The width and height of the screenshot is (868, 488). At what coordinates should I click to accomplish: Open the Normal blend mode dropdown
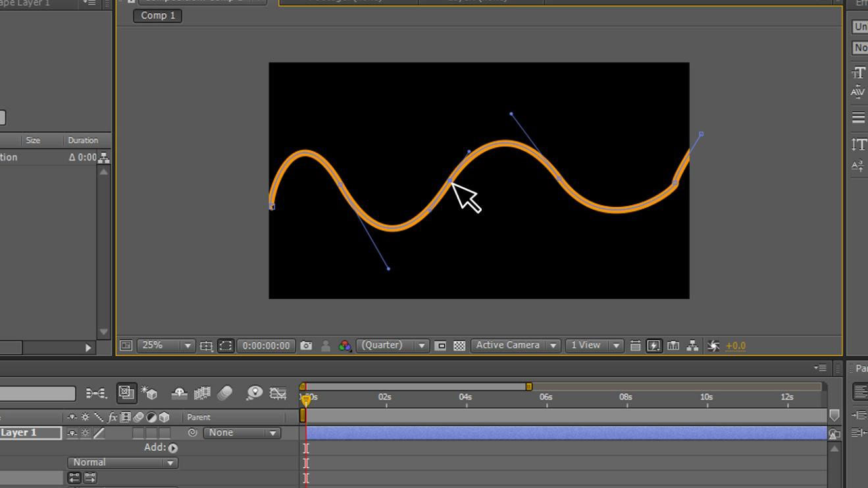click(123, 462)
